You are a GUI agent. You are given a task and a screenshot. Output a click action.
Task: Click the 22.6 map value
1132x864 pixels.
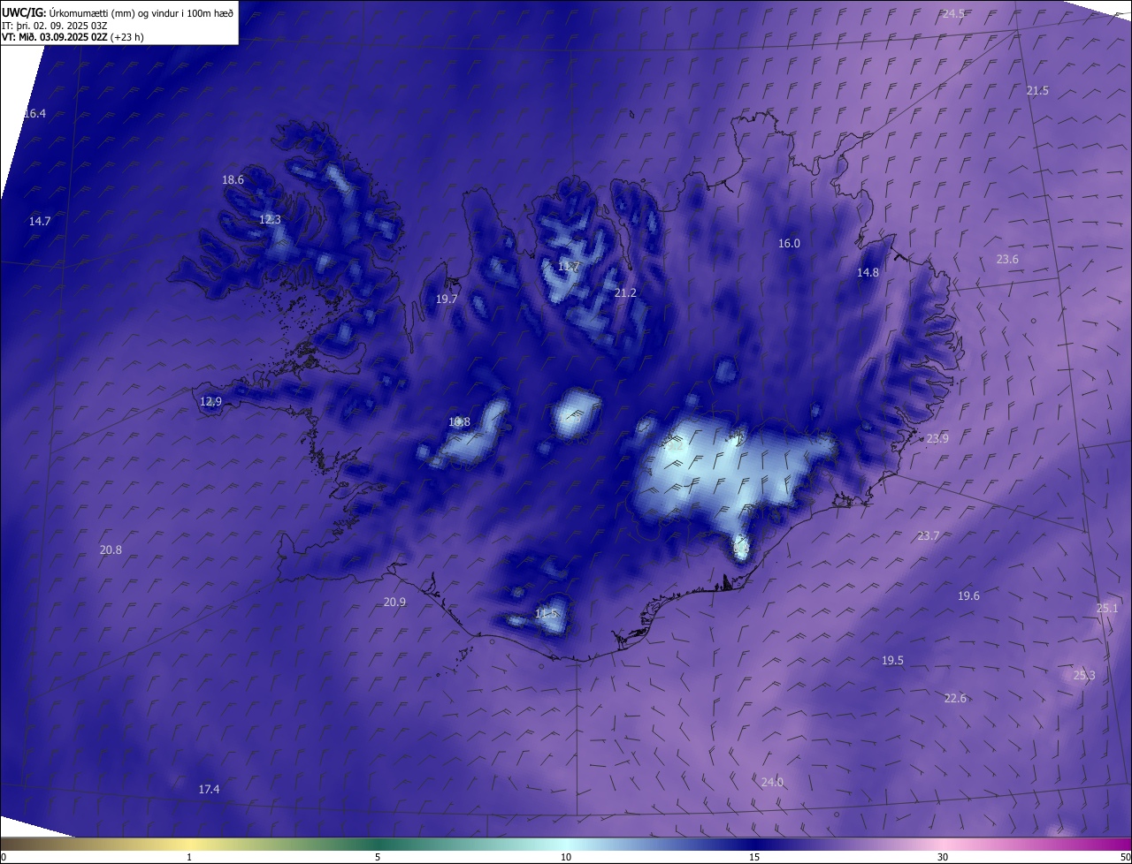[955, 699]
